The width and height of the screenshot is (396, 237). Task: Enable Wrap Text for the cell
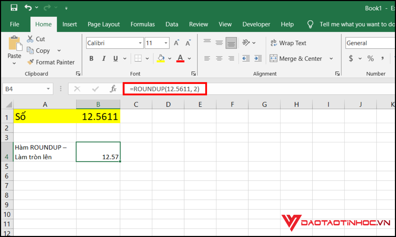tap(288, 43)
